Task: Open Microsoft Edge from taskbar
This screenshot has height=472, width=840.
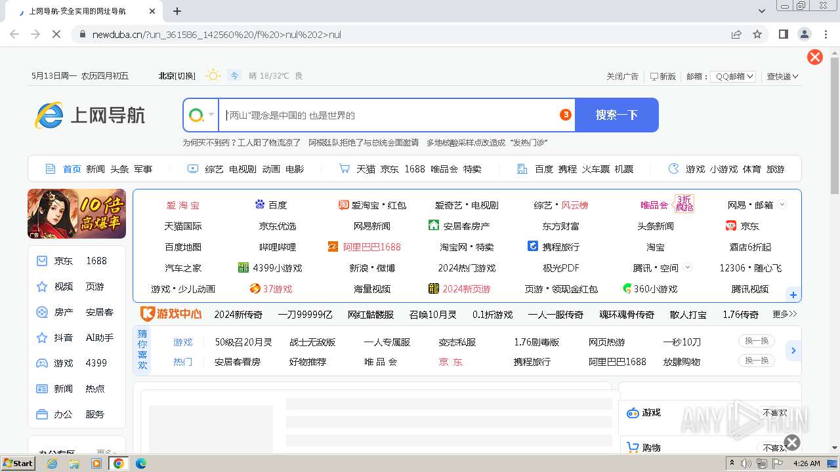Action: (140, 463)
